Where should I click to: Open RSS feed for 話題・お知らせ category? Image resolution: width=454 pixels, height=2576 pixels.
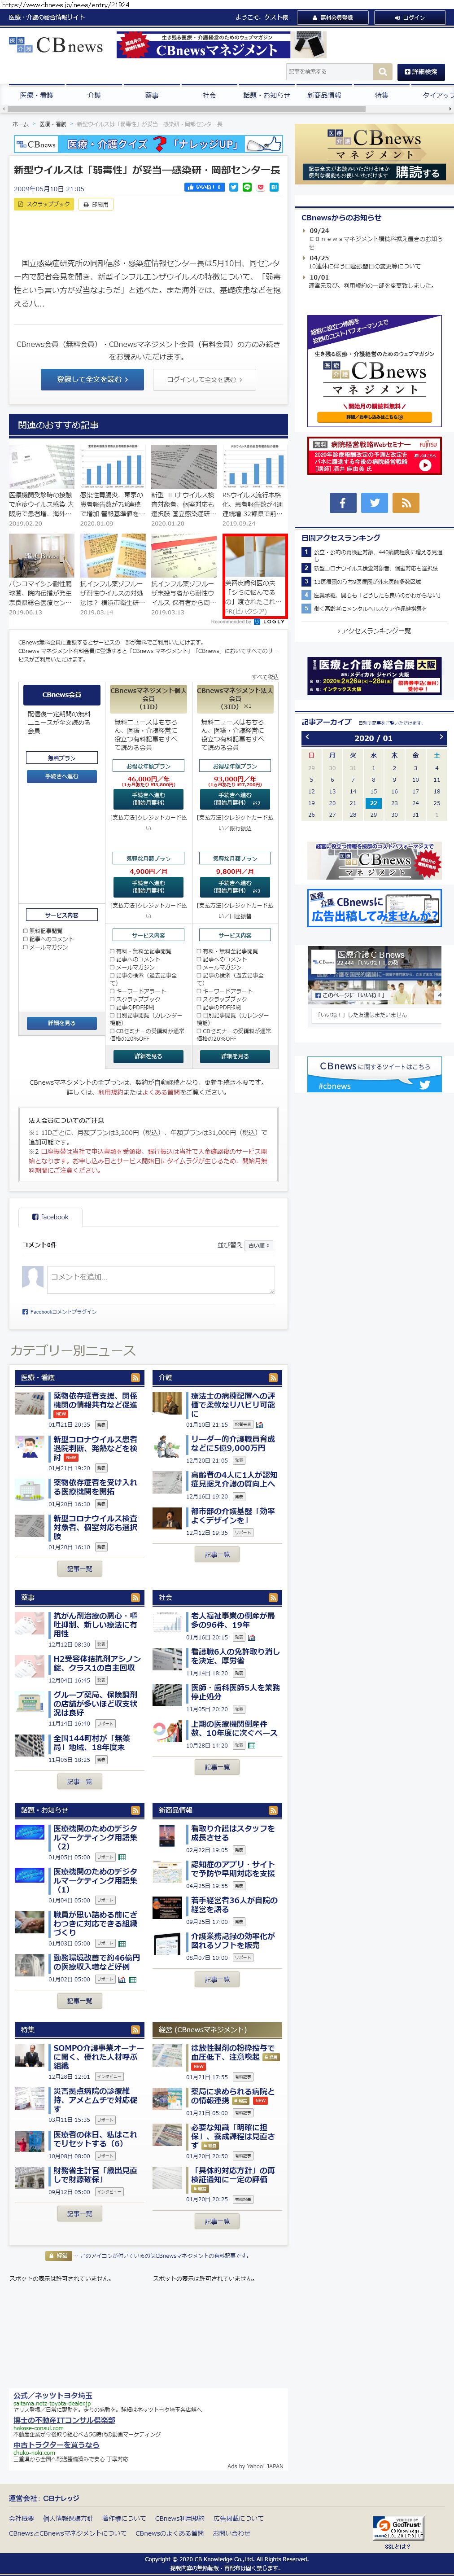pos(136,1810)
